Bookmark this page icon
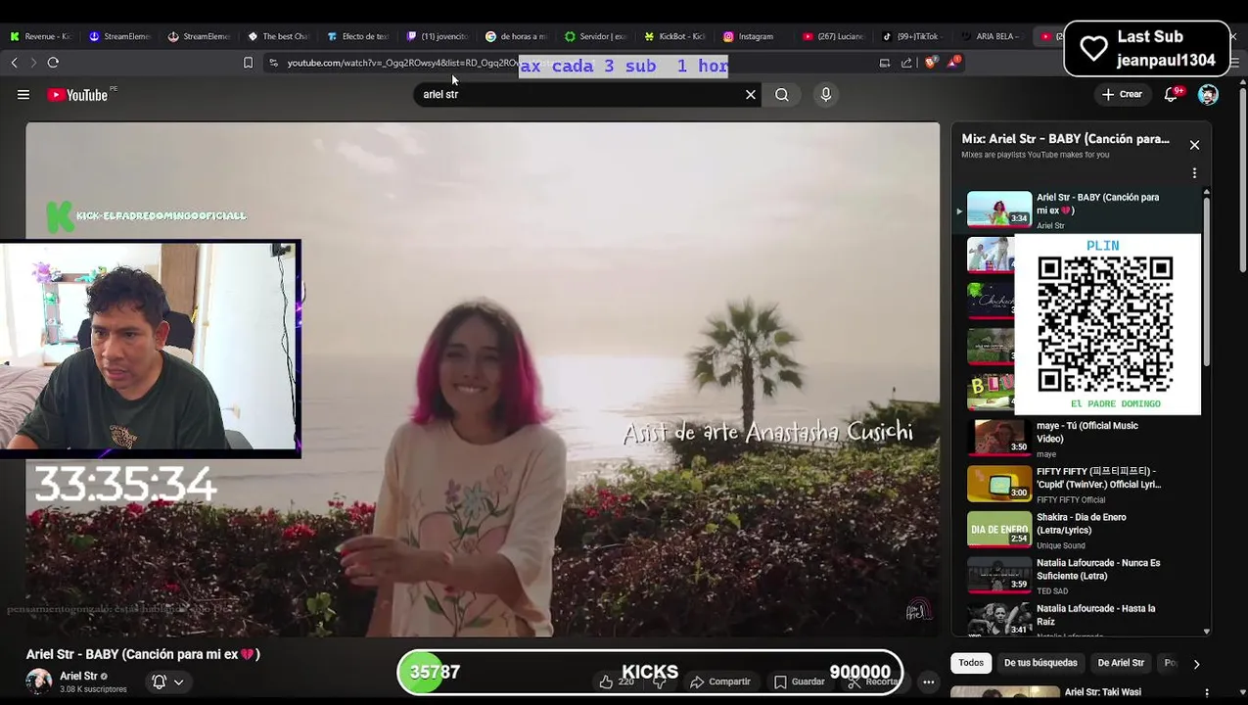Viewport: 1248px width, 705px height. click(x=248, y=63)
